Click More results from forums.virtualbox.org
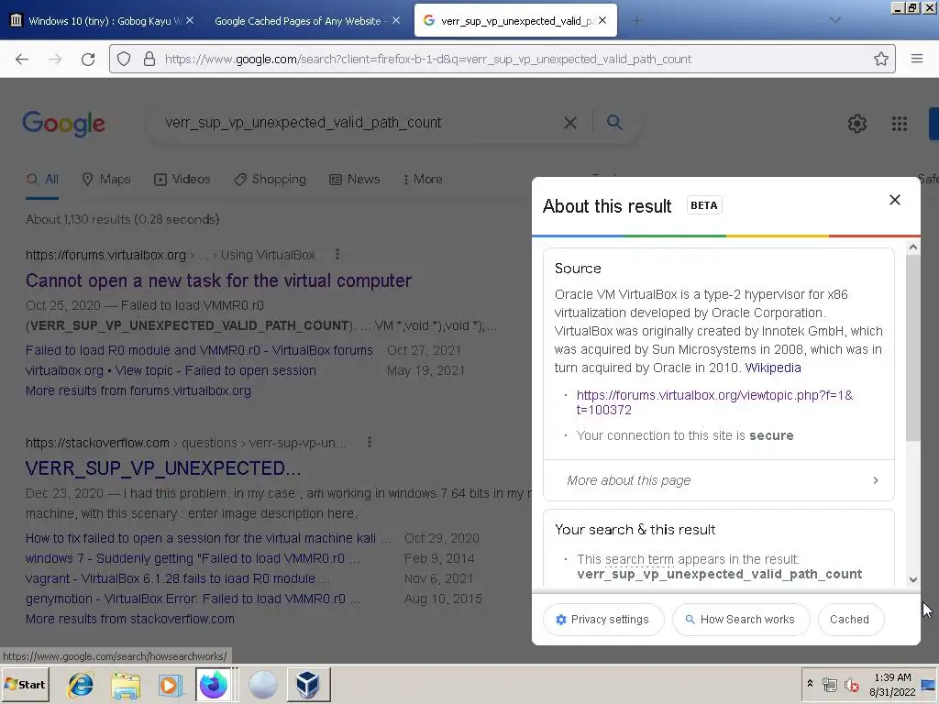 (138, 390)
